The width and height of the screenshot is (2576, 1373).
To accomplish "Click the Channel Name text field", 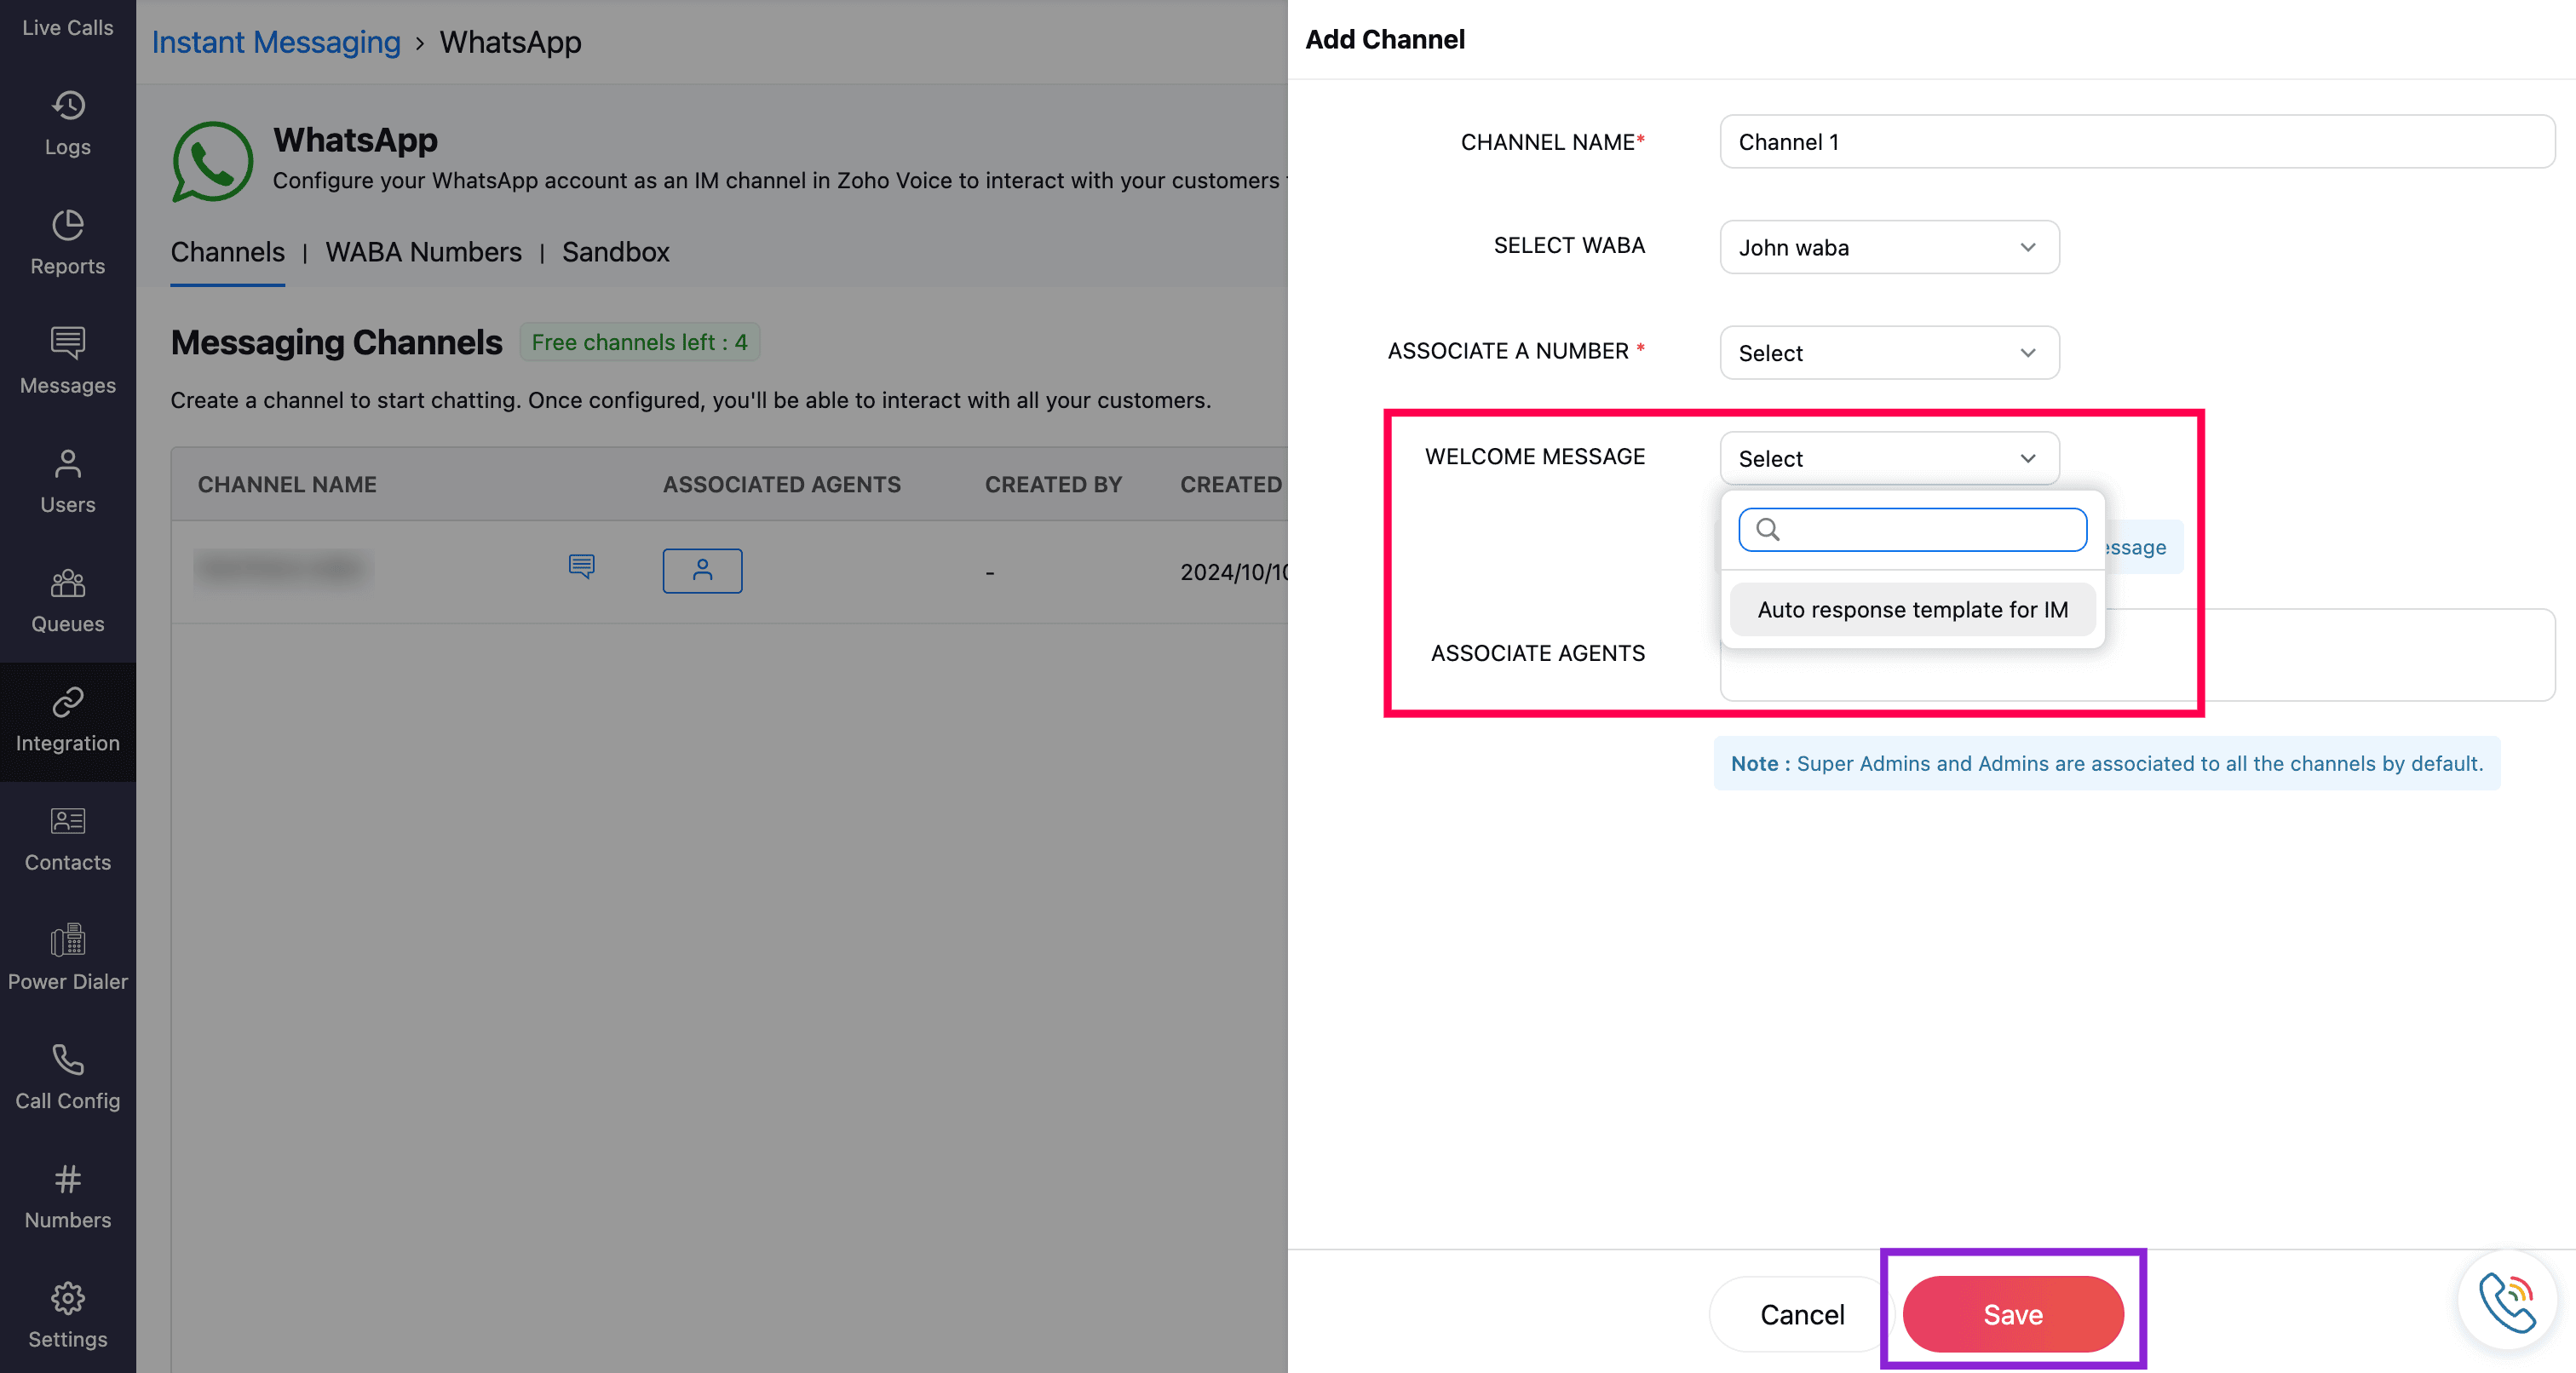I will (x=2136, y=142).
